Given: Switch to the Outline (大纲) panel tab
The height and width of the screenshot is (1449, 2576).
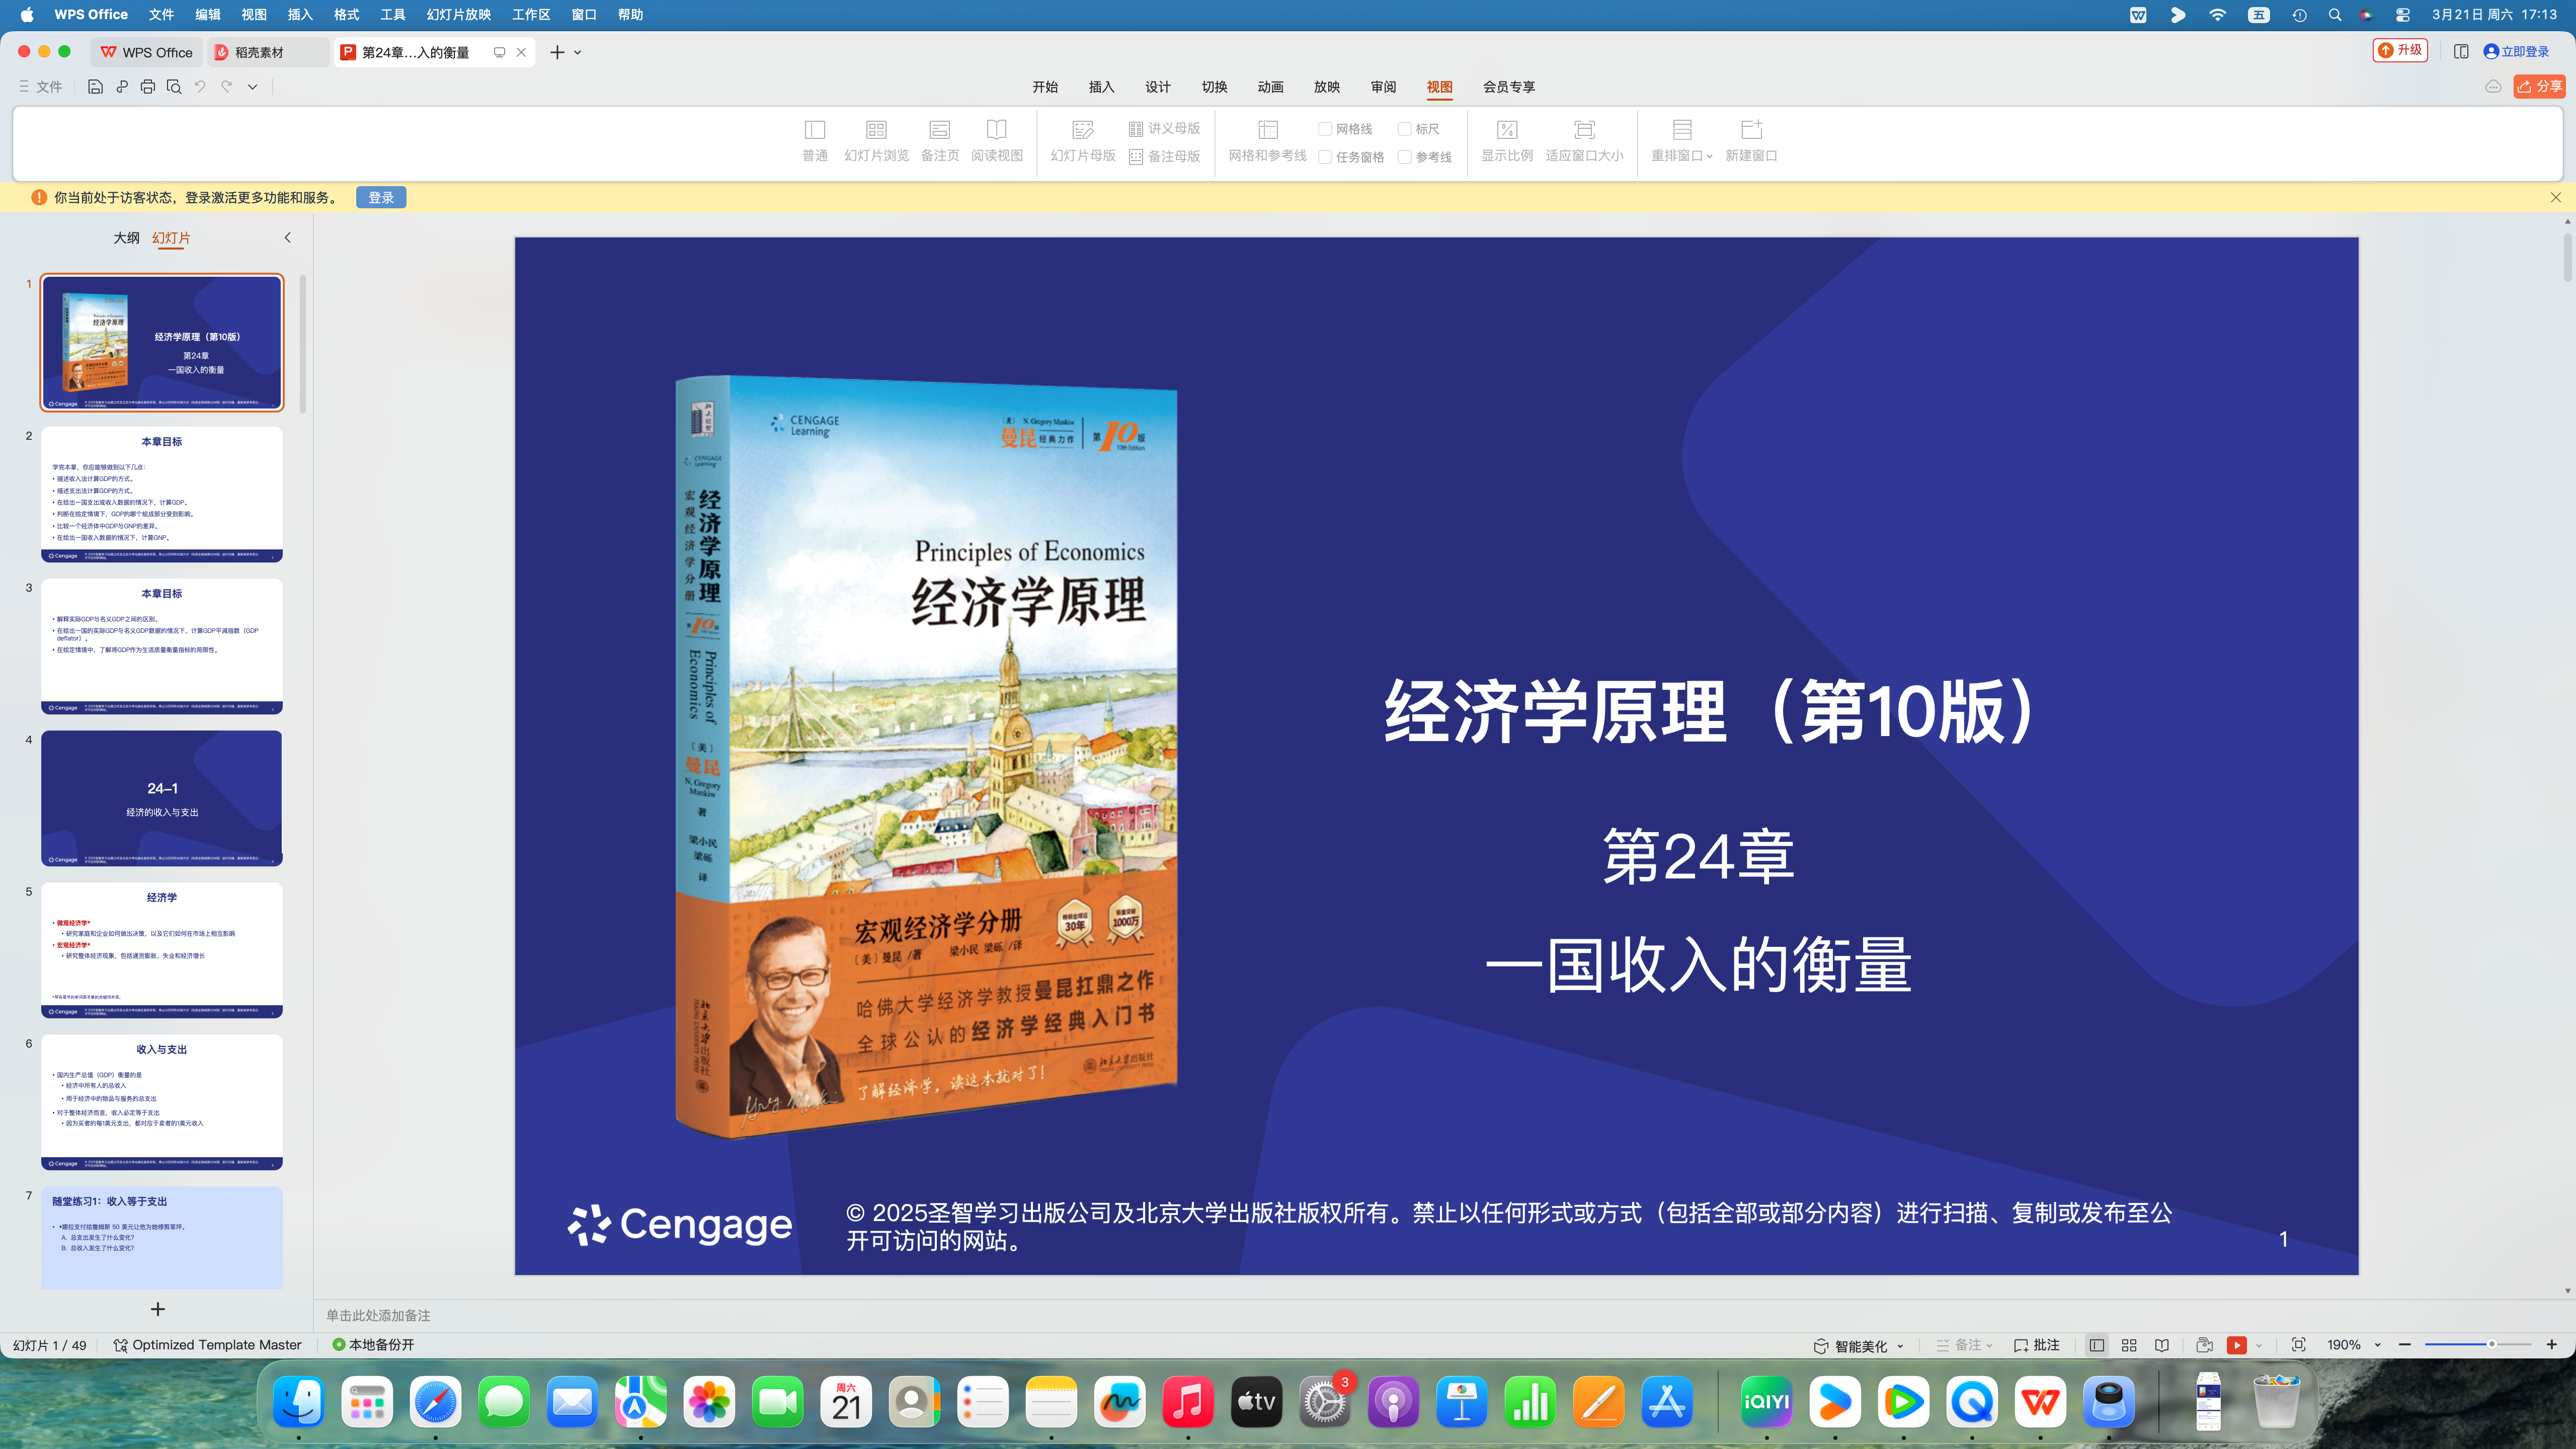Looking at the screenshot, I should 126,238.
